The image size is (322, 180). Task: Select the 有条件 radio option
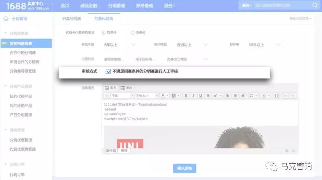point(103,33)
